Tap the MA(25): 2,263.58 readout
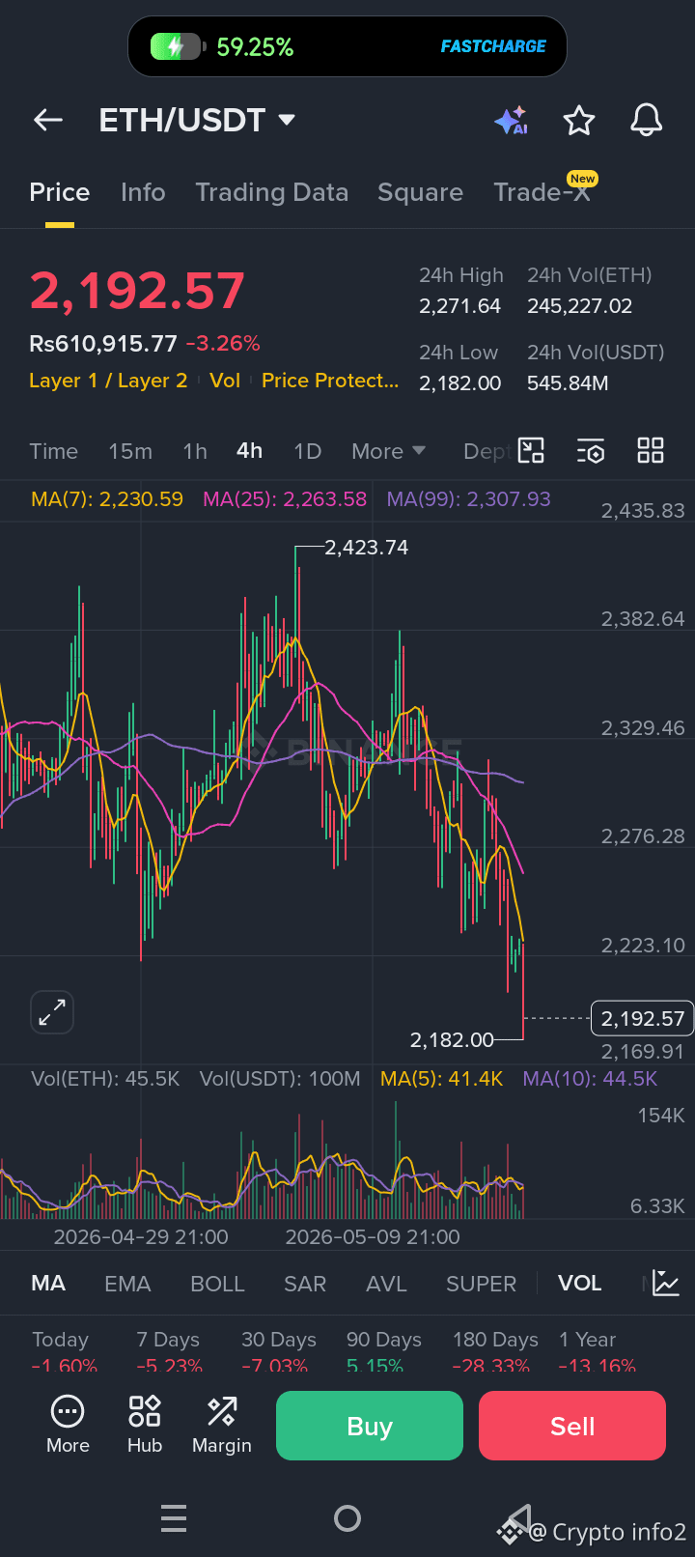 click(285, 499)
